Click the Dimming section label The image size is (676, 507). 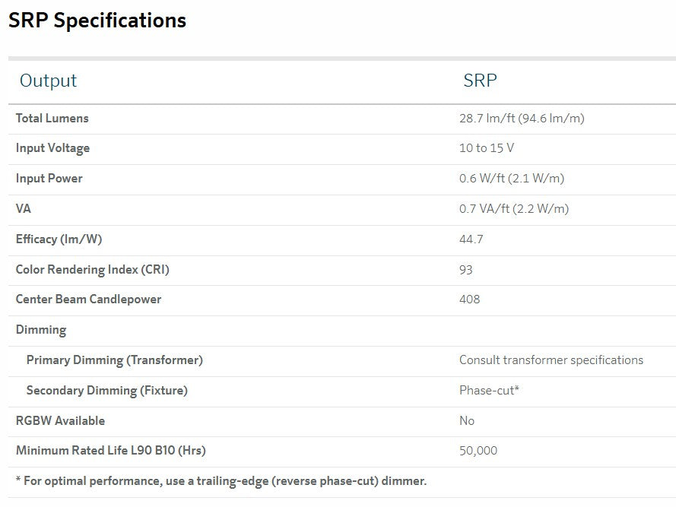coord(41,330)
